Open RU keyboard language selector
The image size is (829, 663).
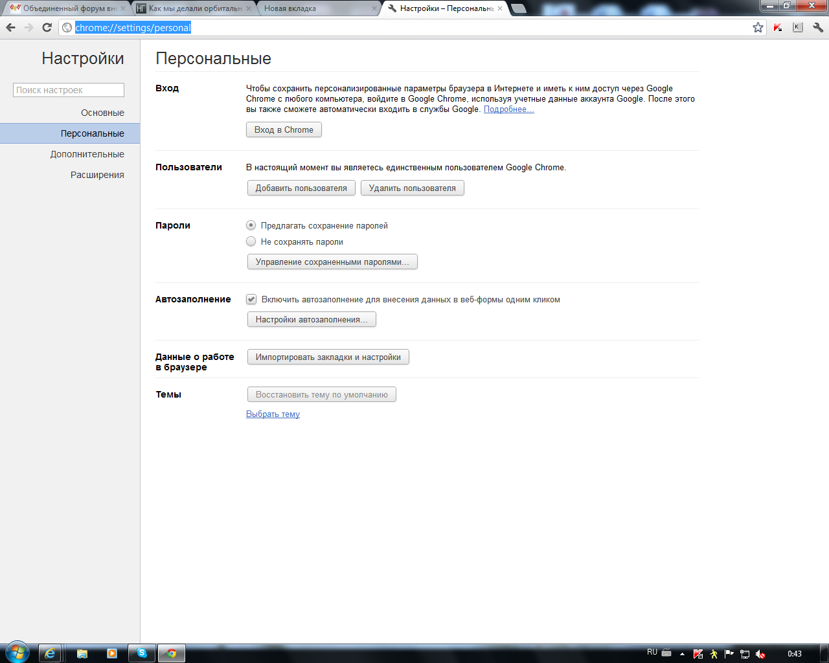[652, 653]
